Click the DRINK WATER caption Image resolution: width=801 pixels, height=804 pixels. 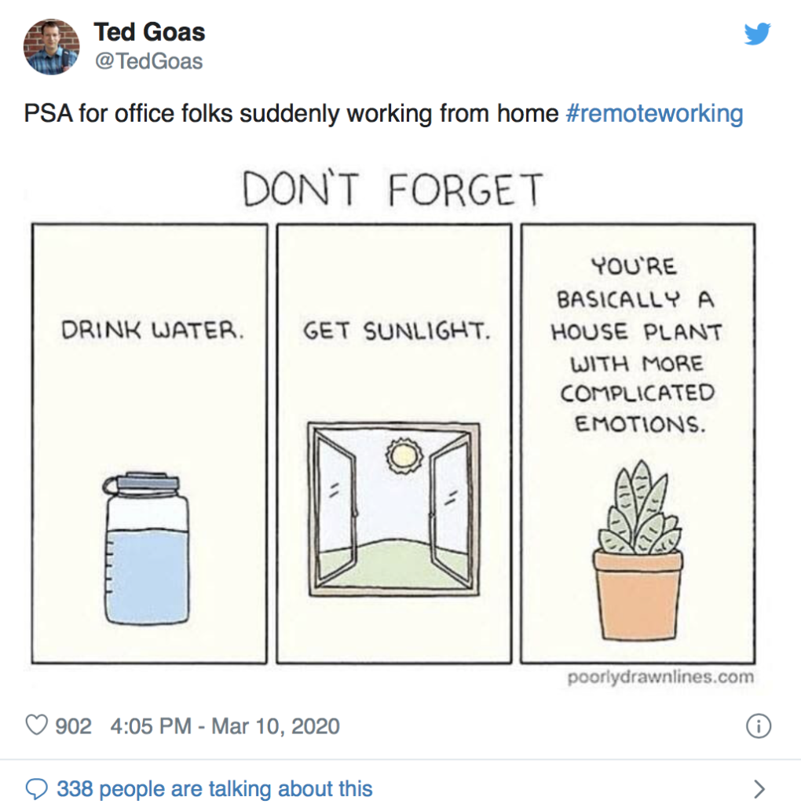152,330
